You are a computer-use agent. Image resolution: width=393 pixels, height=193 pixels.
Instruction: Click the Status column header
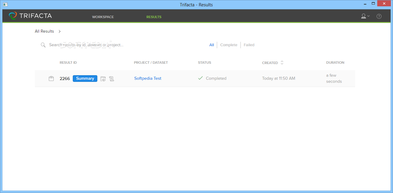204,63
